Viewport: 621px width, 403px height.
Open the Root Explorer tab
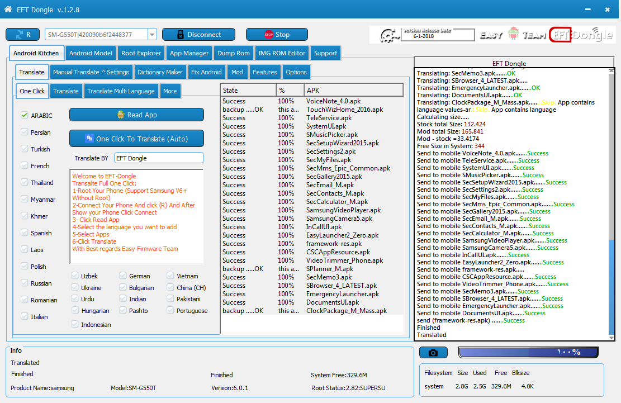point(141,53)
